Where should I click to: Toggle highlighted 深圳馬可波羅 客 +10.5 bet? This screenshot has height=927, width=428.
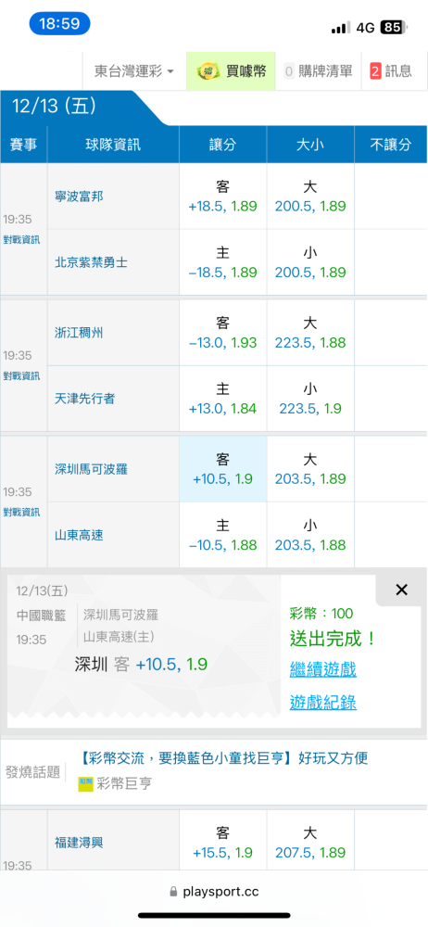coord(223,469)
